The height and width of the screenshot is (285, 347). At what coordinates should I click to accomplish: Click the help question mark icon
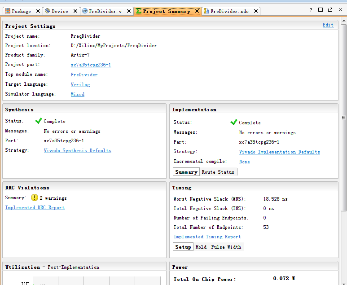coord(311,9)
